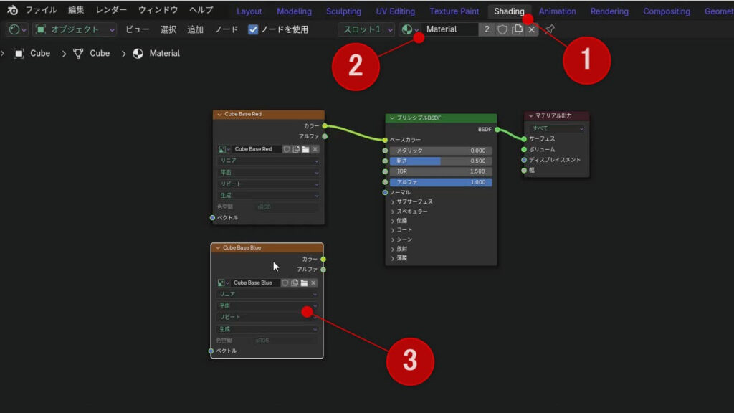Viewport: 734px width, 413px height.
Task: Open the ノード menu in node editor
Action: [x=227, y=29]
